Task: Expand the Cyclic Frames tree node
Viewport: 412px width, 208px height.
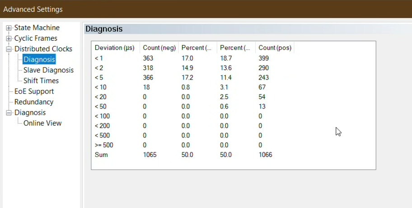Action: pyautogui.click(x=9, y=38)
